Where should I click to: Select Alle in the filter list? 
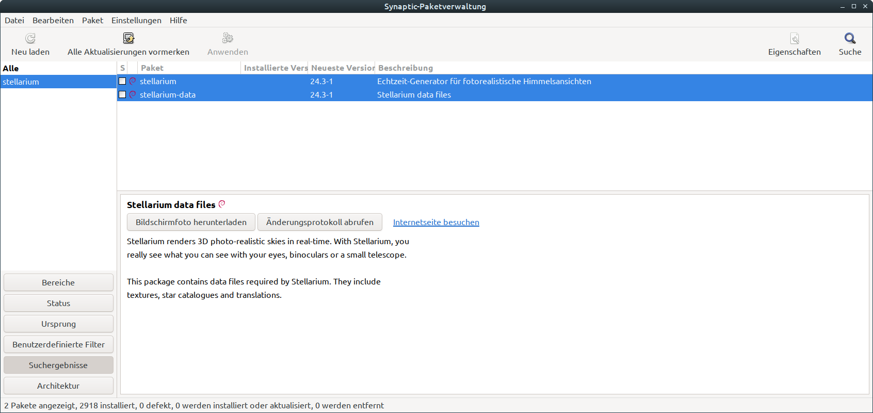(x=58, y=68)
